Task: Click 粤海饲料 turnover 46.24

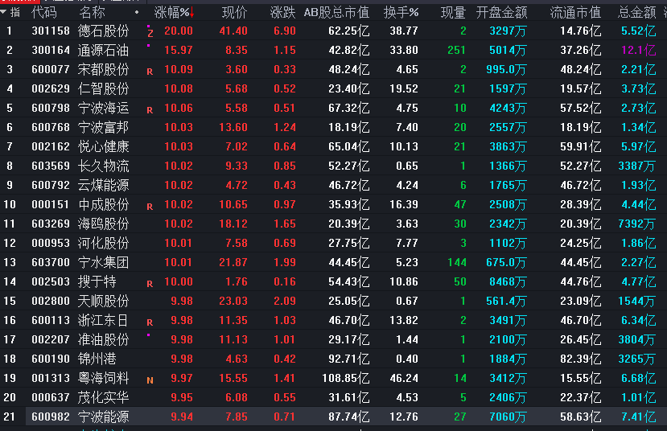Action: 404,378
